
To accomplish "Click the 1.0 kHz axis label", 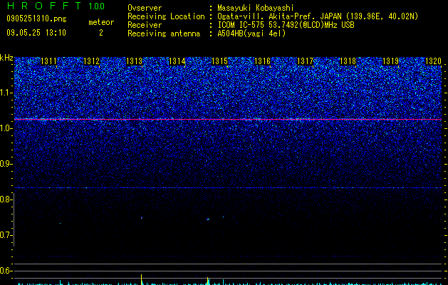I will click(6, 129).
